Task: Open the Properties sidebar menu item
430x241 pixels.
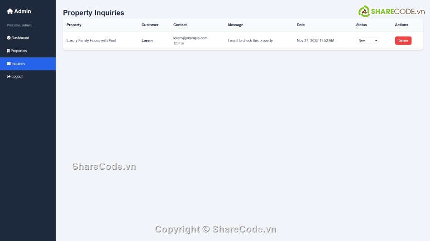Action: pos(19,51)
